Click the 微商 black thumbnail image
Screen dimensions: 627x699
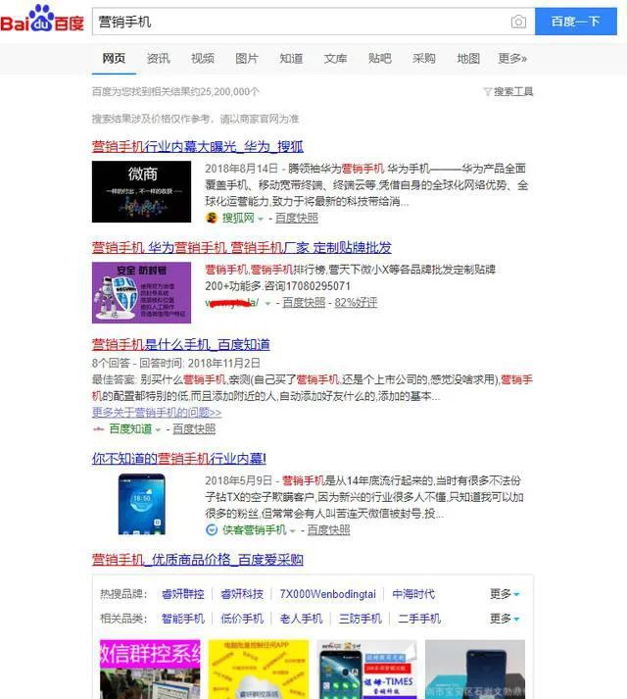(x=141, y=192)
